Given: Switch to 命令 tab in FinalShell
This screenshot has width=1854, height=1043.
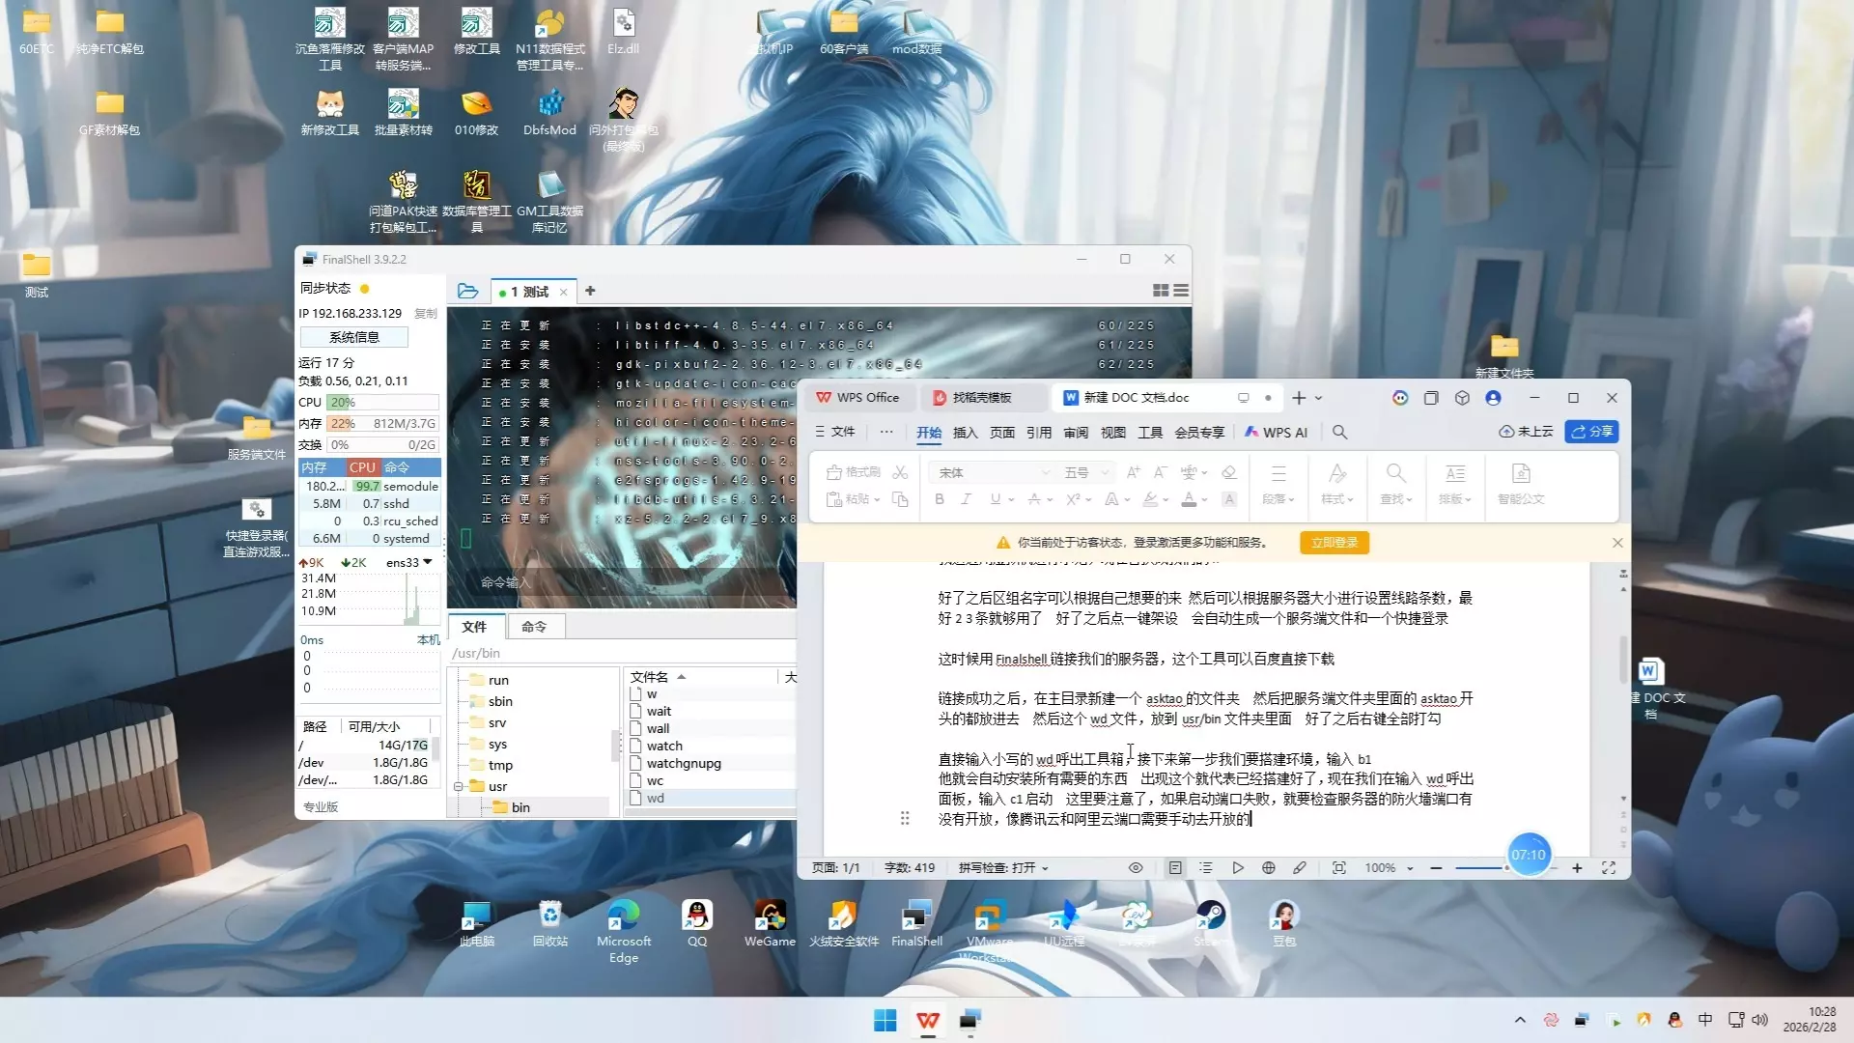Looking at the screenshot, I should click(x=534, y=627).
